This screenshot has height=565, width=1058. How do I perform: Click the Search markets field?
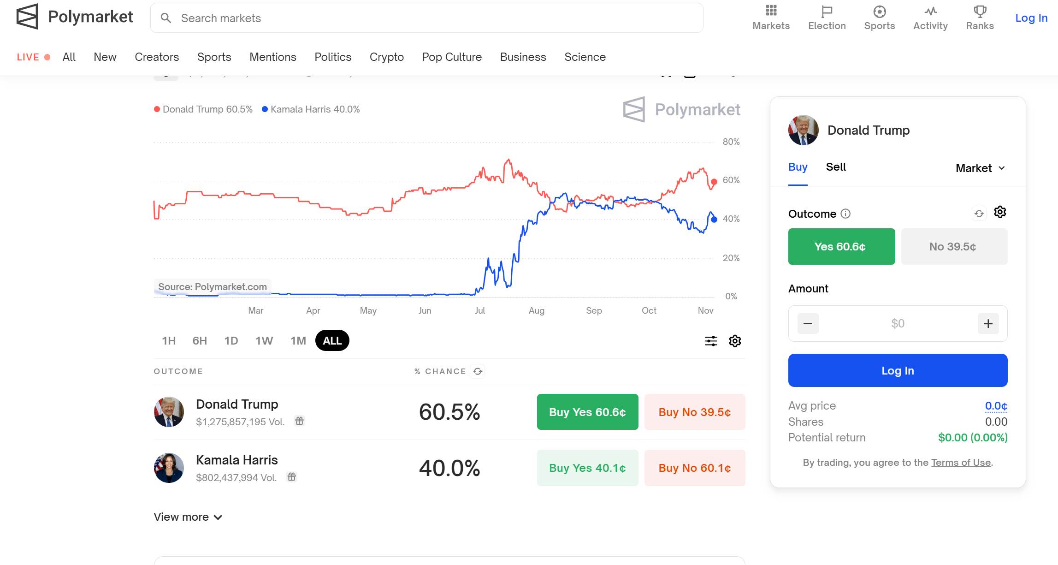click(426, 18)
